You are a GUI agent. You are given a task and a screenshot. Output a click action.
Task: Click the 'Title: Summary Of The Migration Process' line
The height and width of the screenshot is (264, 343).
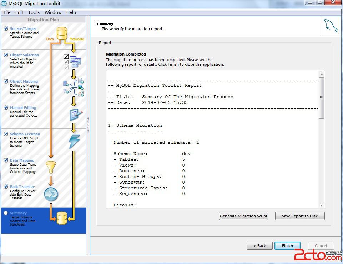(x=171, y=97)
